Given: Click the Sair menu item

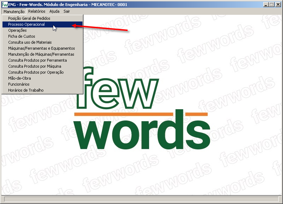Looking at the screenshot, I should coord(67,11).
